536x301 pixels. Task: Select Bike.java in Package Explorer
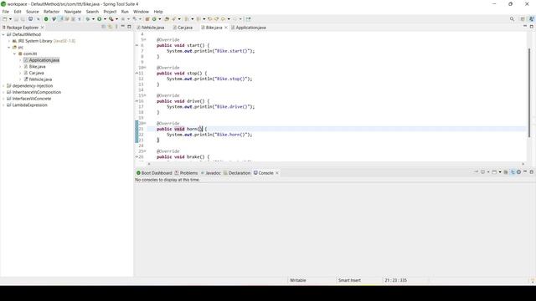coord(37,67)
